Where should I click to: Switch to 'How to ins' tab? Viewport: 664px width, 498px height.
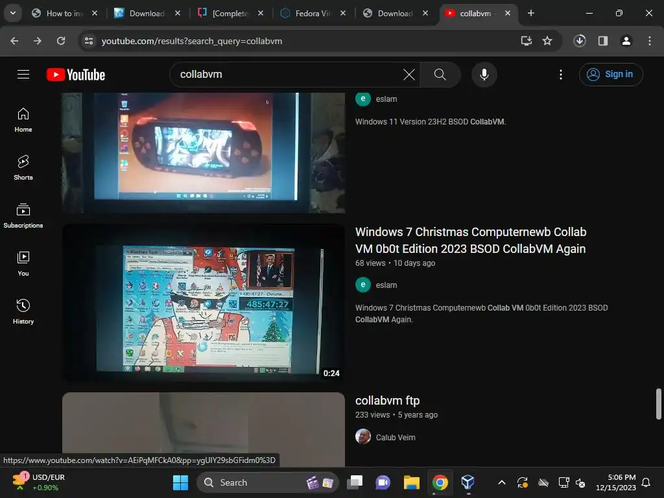(64, 14)
